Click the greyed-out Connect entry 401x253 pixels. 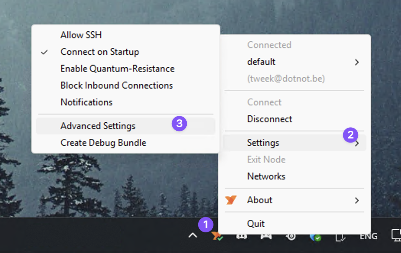(x=295, y=102)
